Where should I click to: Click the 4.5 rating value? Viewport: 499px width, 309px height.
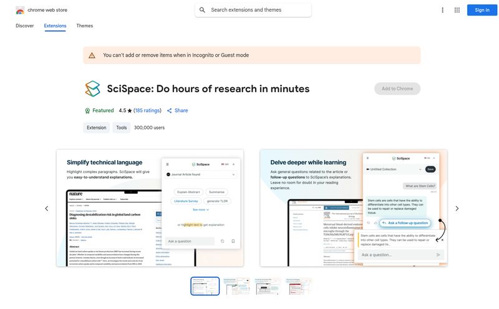click(122, 111)
